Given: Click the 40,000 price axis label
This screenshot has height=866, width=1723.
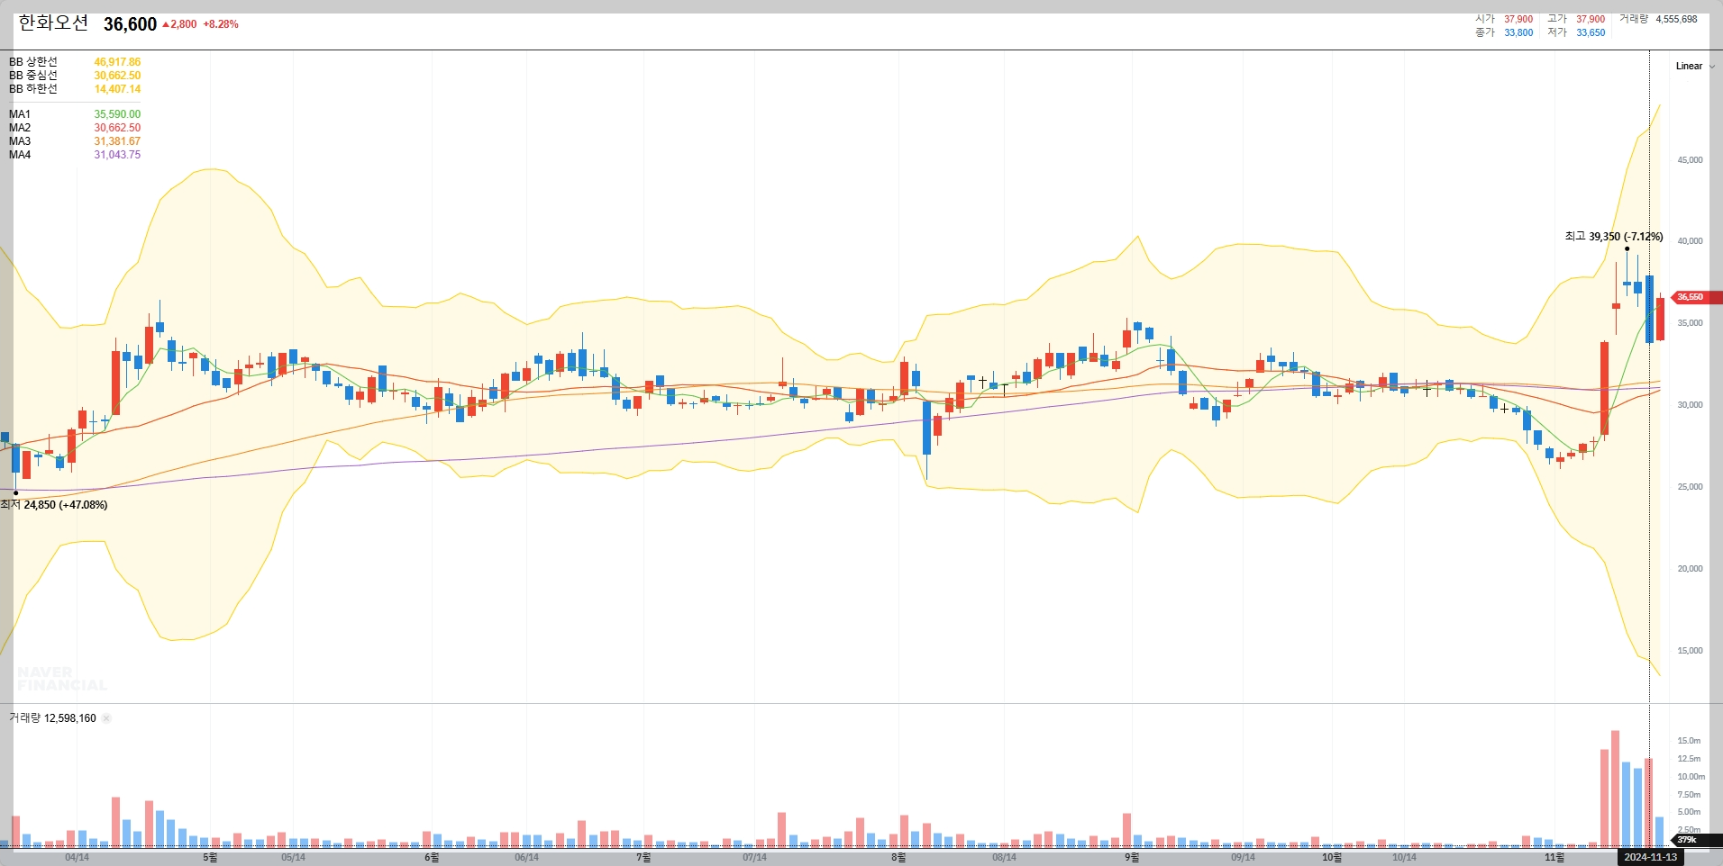Looking at the screenshot, I should pyautogui.click(x=1690, y=241).
